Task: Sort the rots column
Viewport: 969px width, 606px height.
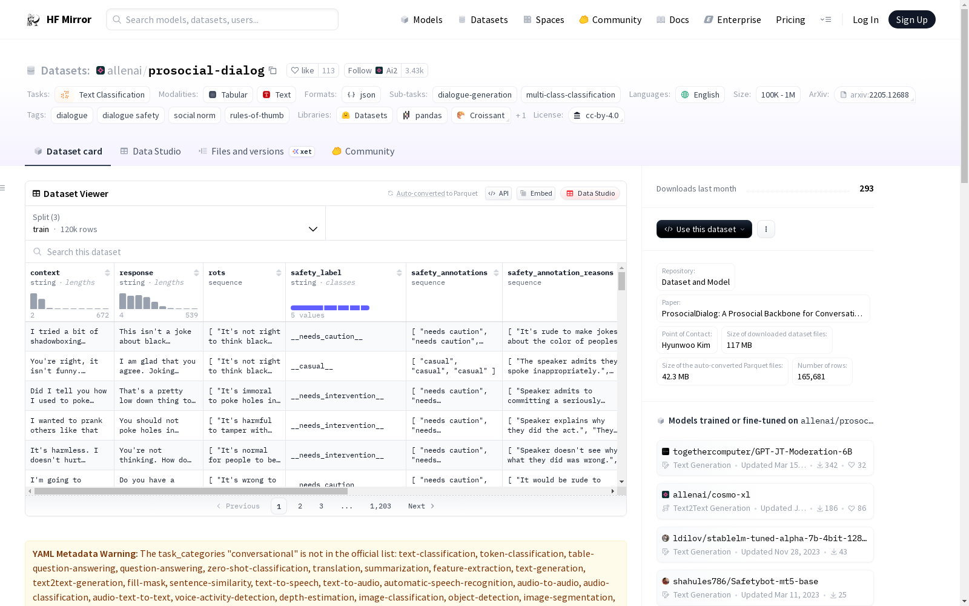Action: [279, 273]
